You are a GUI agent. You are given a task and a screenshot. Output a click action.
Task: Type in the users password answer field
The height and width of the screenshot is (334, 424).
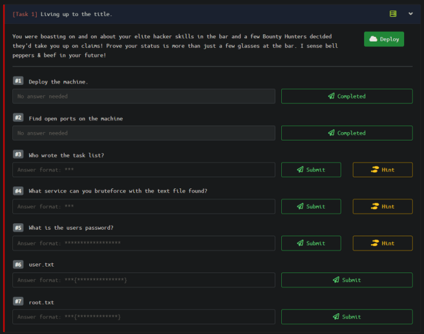[x=143, y=243]
